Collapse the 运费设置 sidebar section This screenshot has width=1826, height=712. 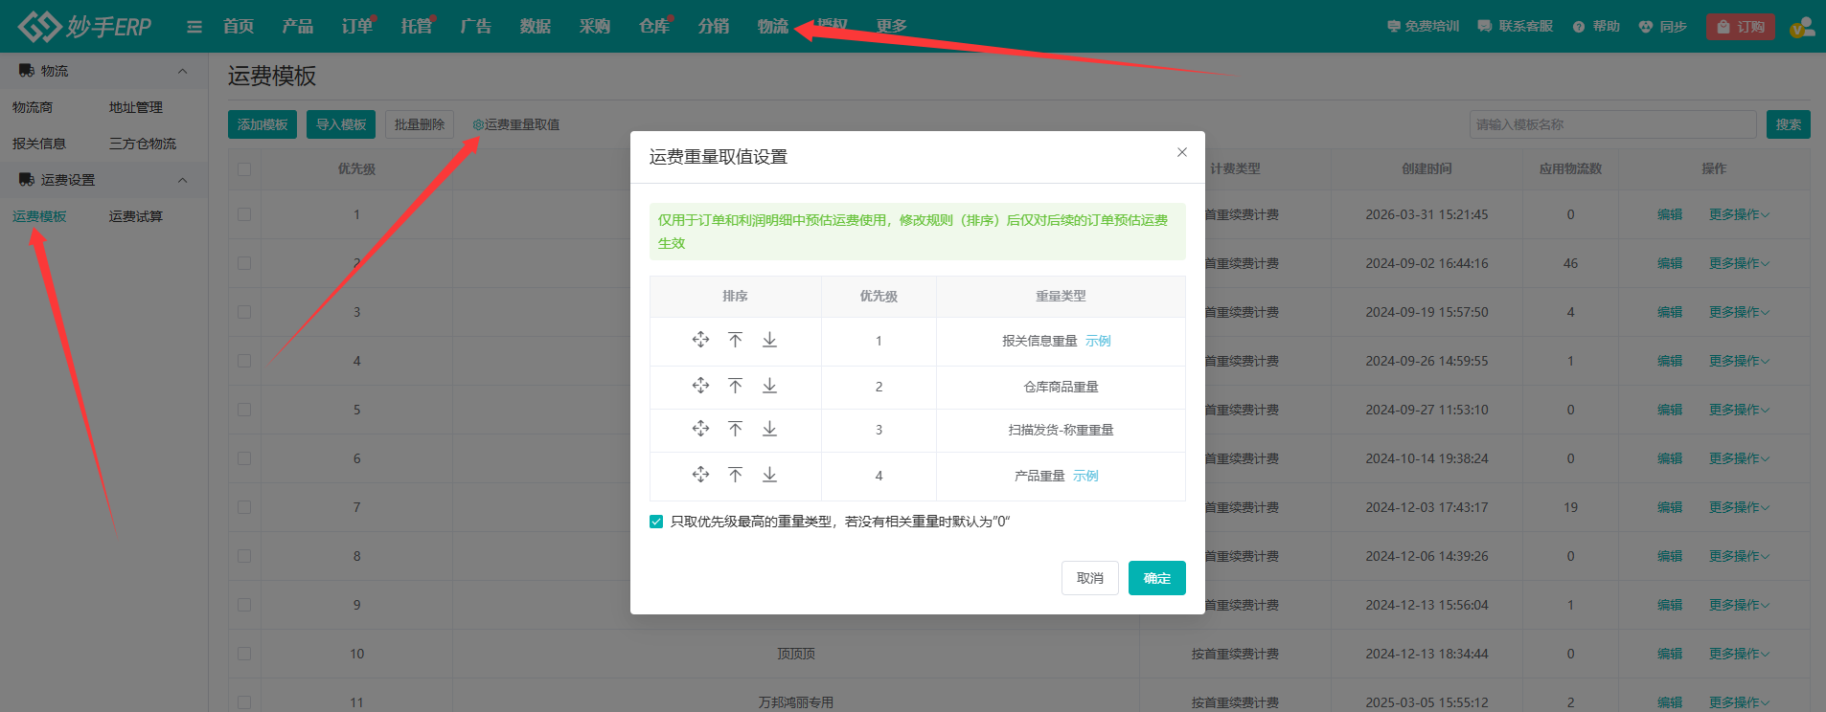[x=182, y=180]
